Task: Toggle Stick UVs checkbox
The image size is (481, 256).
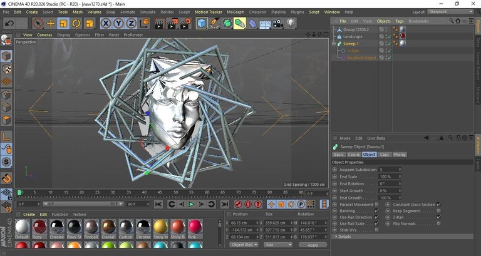Action: tap(376, 230)
